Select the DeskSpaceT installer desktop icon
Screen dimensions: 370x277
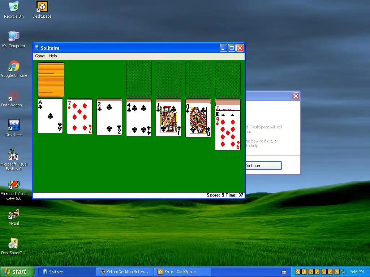(14, 246)
